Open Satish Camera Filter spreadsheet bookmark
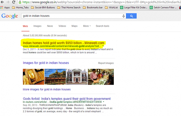This screenshot has width=181, height=116. [163, 8]
